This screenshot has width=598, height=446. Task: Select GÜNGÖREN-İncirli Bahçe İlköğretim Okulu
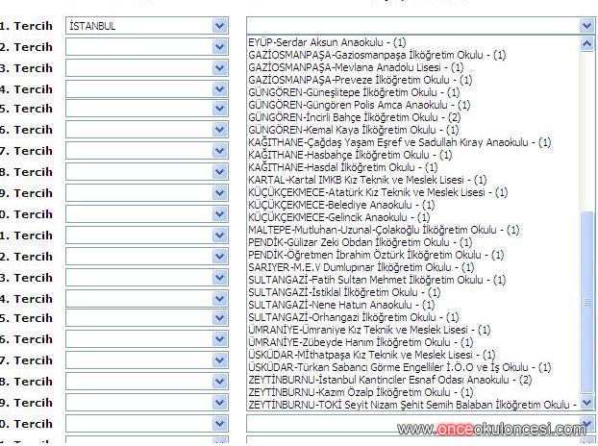coord(354,117)
